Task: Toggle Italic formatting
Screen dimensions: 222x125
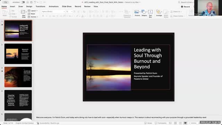Action: (46, 16)
